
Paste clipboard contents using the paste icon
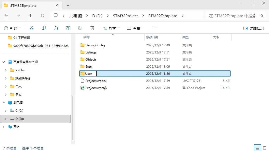click(56, 28)
